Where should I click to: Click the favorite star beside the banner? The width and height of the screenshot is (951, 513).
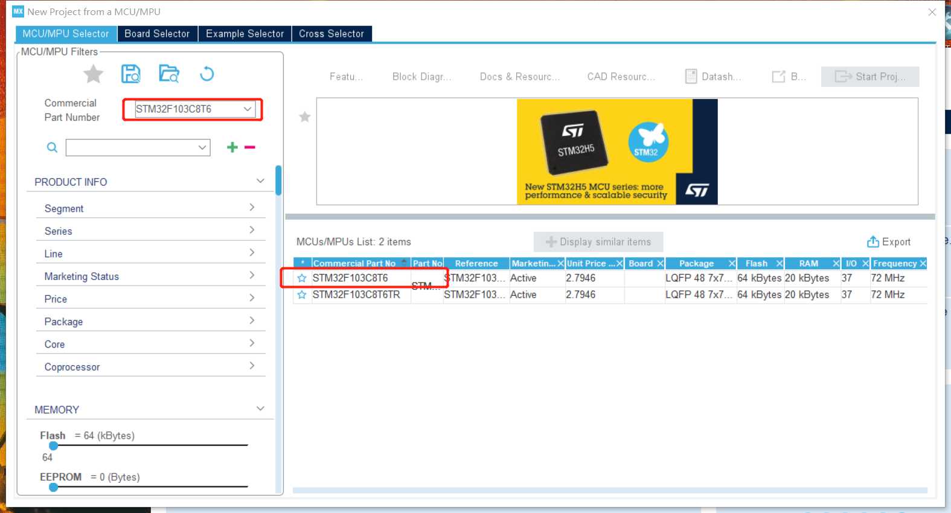click(305, 116)
